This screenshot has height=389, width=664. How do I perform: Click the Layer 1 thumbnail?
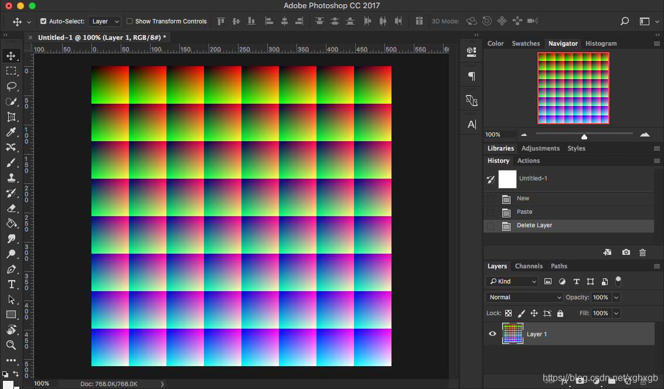[x=513, y=334]
